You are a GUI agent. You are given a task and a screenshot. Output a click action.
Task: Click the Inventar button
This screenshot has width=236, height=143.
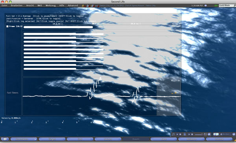[219, 139]
